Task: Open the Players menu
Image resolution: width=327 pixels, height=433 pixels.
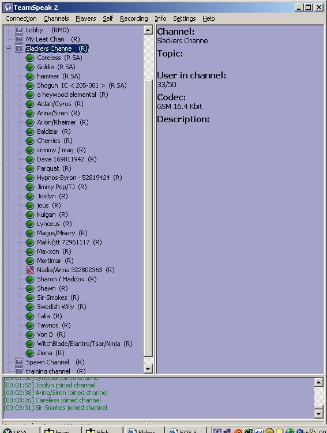Action: [85, 18]
